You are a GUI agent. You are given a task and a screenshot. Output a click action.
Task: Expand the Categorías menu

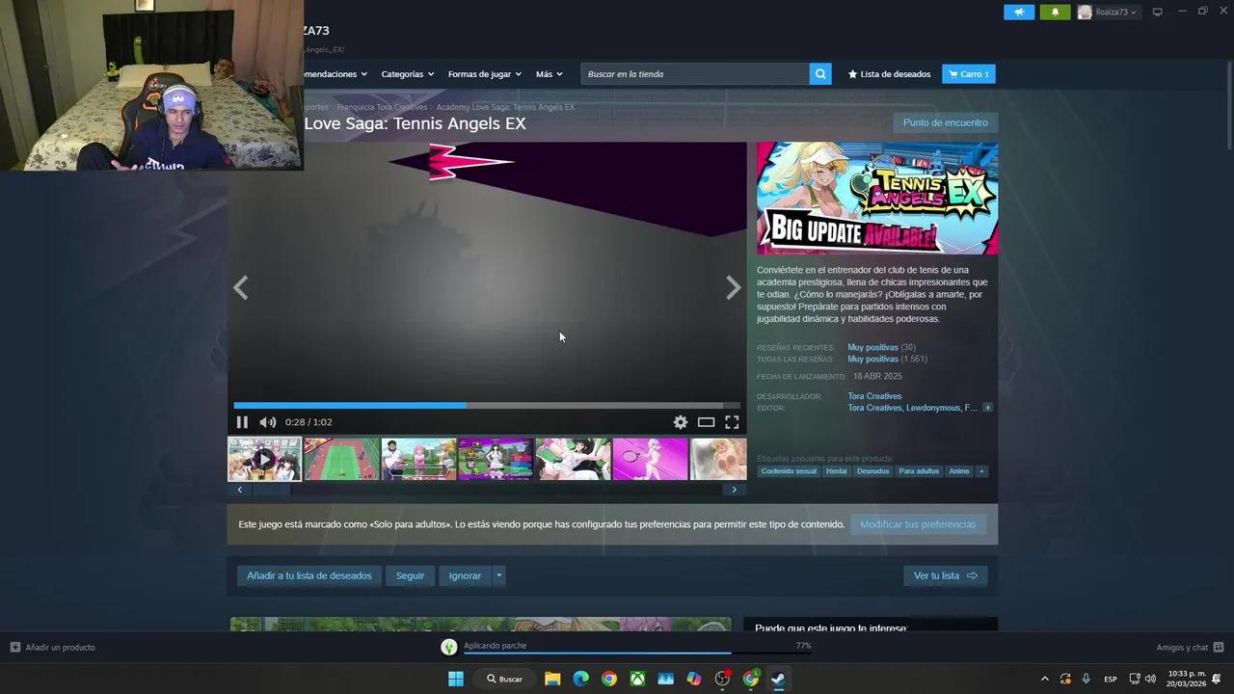tap(407, 74)
